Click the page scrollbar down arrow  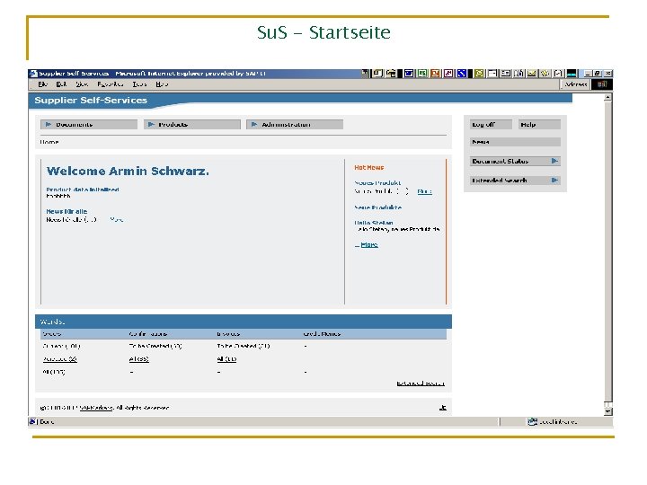click(607, 411)
